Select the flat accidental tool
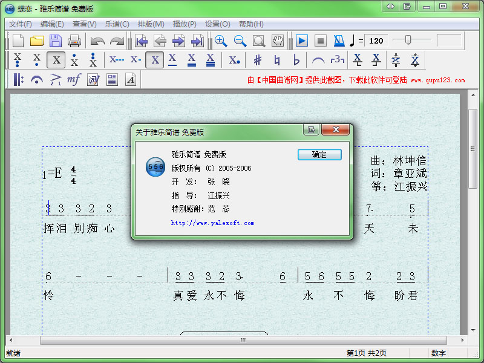The image size is (484, 363). (296, 60)
